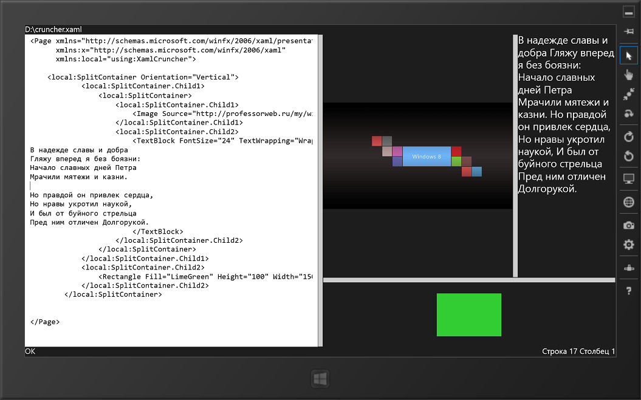Click the LimeGreen rectangle preview
Image resolution: width=641 pixels, height=400 pixels.
coord(469,314)
